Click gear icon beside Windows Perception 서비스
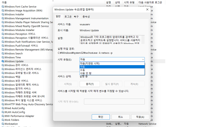Viewport: 197px width, 127px height. pyautogui.click(x=3, y=34)
